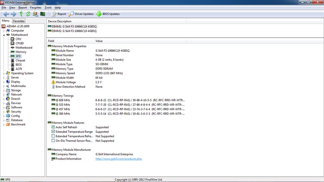Toggle the Auto Self Refresh checkbox

coord(53,127)
